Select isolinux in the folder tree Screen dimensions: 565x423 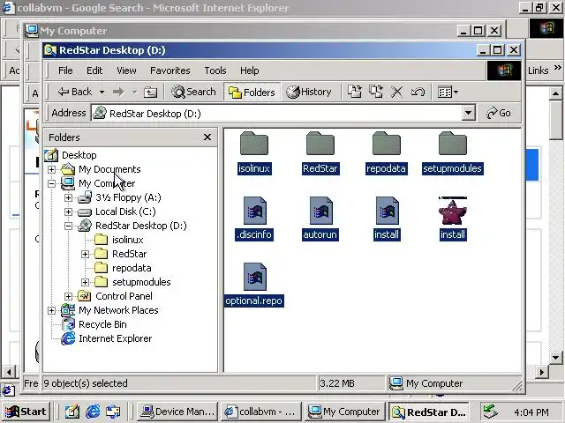click(127, 240)
